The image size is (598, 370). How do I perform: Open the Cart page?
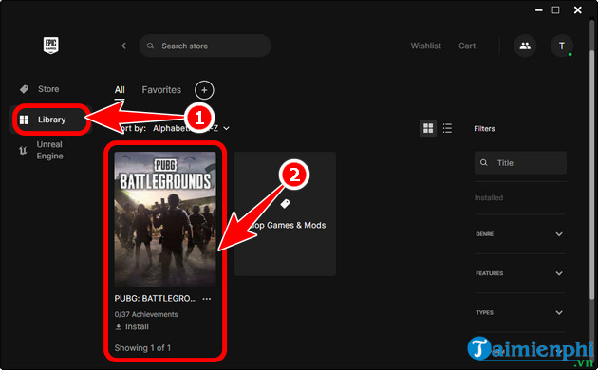coord(467,46)
